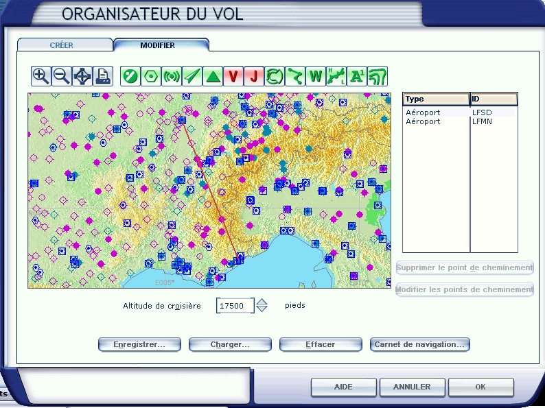Click the red route line on map
The width and height of the screenshot is (545, 408).
pyautogui.click(x=211, y=190)
